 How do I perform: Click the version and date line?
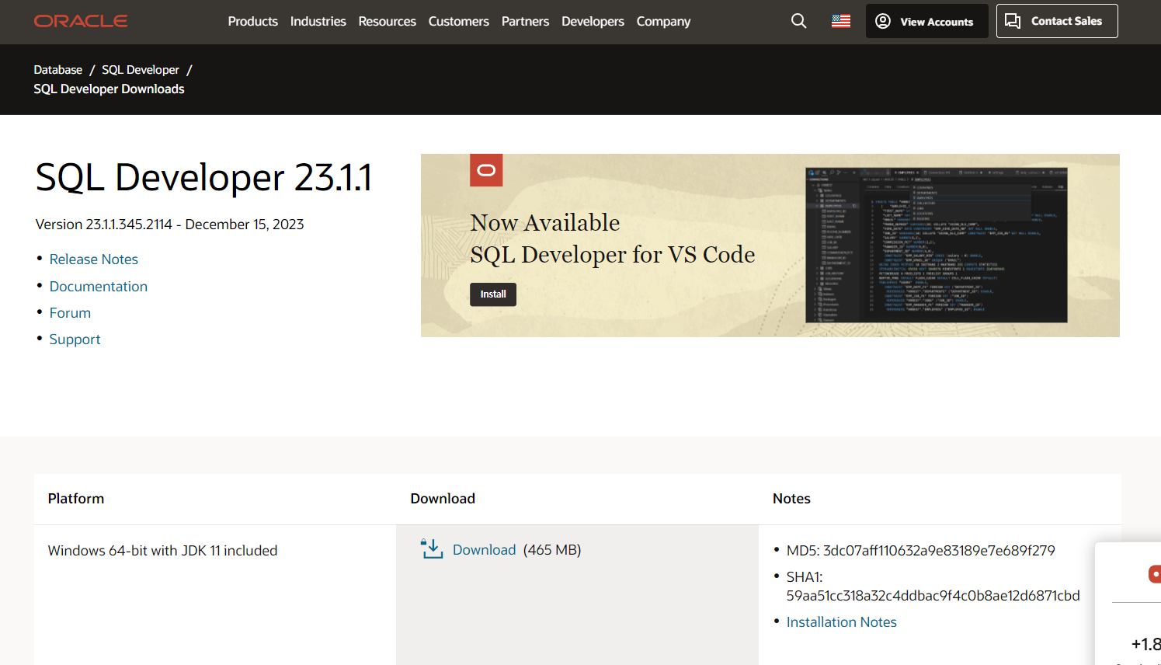[170, 225]
